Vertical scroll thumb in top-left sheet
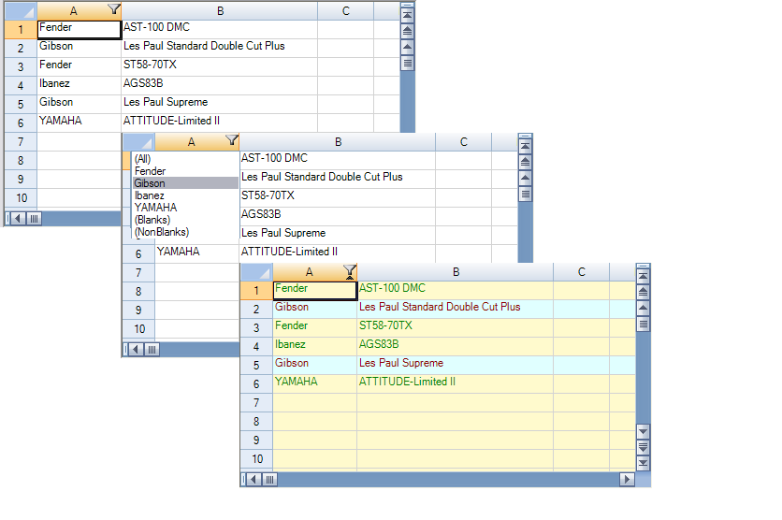Image resolution: width=782 pixels, height=520 pixels. click(x=408, y=63)
